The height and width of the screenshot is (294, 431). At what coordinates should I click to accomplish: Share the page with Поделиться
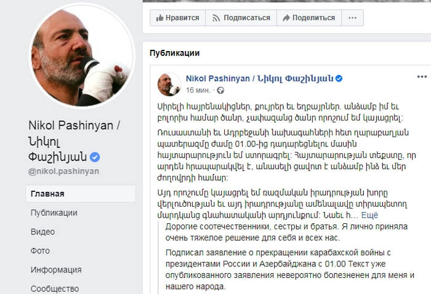309,18
